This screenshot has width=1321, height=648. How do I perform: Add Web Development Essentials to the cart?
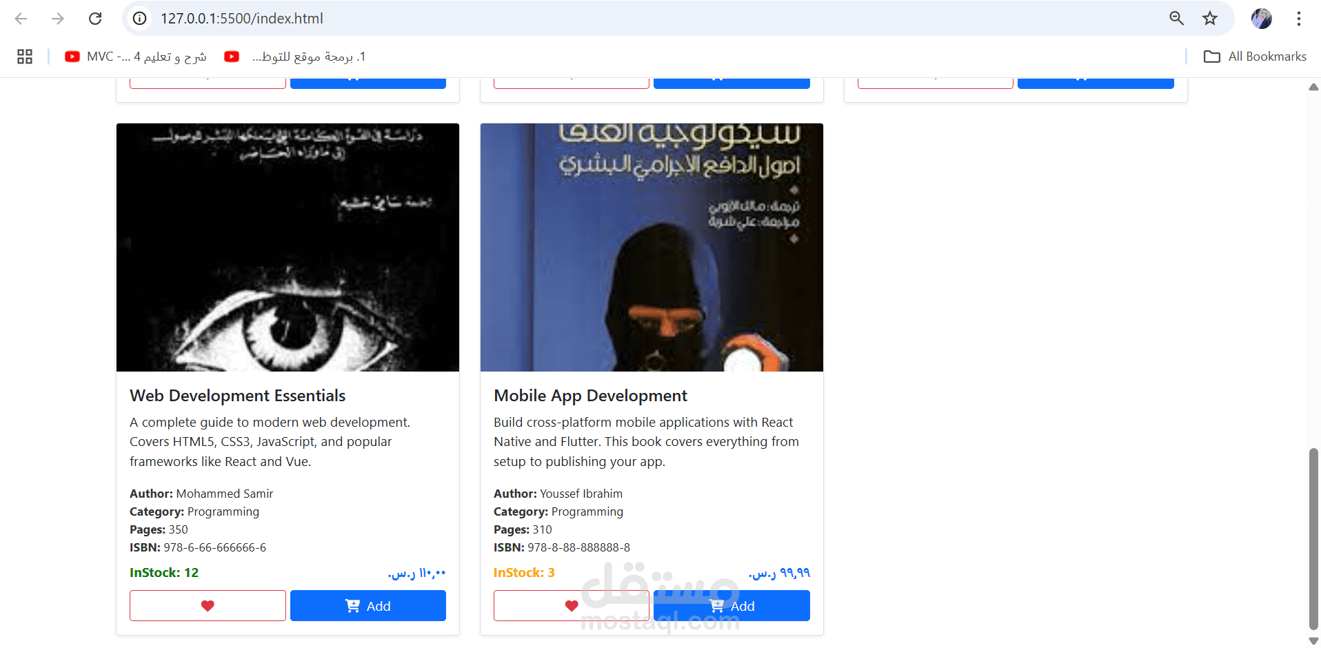[368, 605]
